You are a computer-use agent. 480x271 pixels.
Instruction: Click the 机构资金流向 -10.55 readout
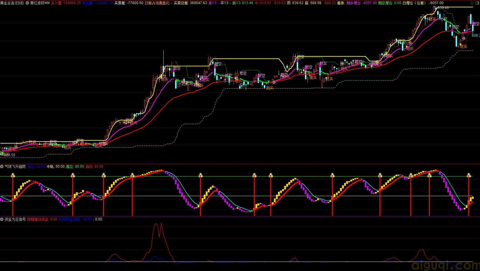pyautogui.click(x=75, y=219)
